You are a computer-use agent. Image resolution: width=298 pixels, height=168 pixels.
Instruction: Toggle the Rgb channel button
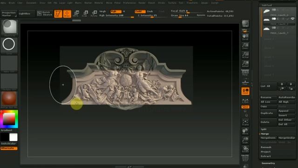point(116,11)
